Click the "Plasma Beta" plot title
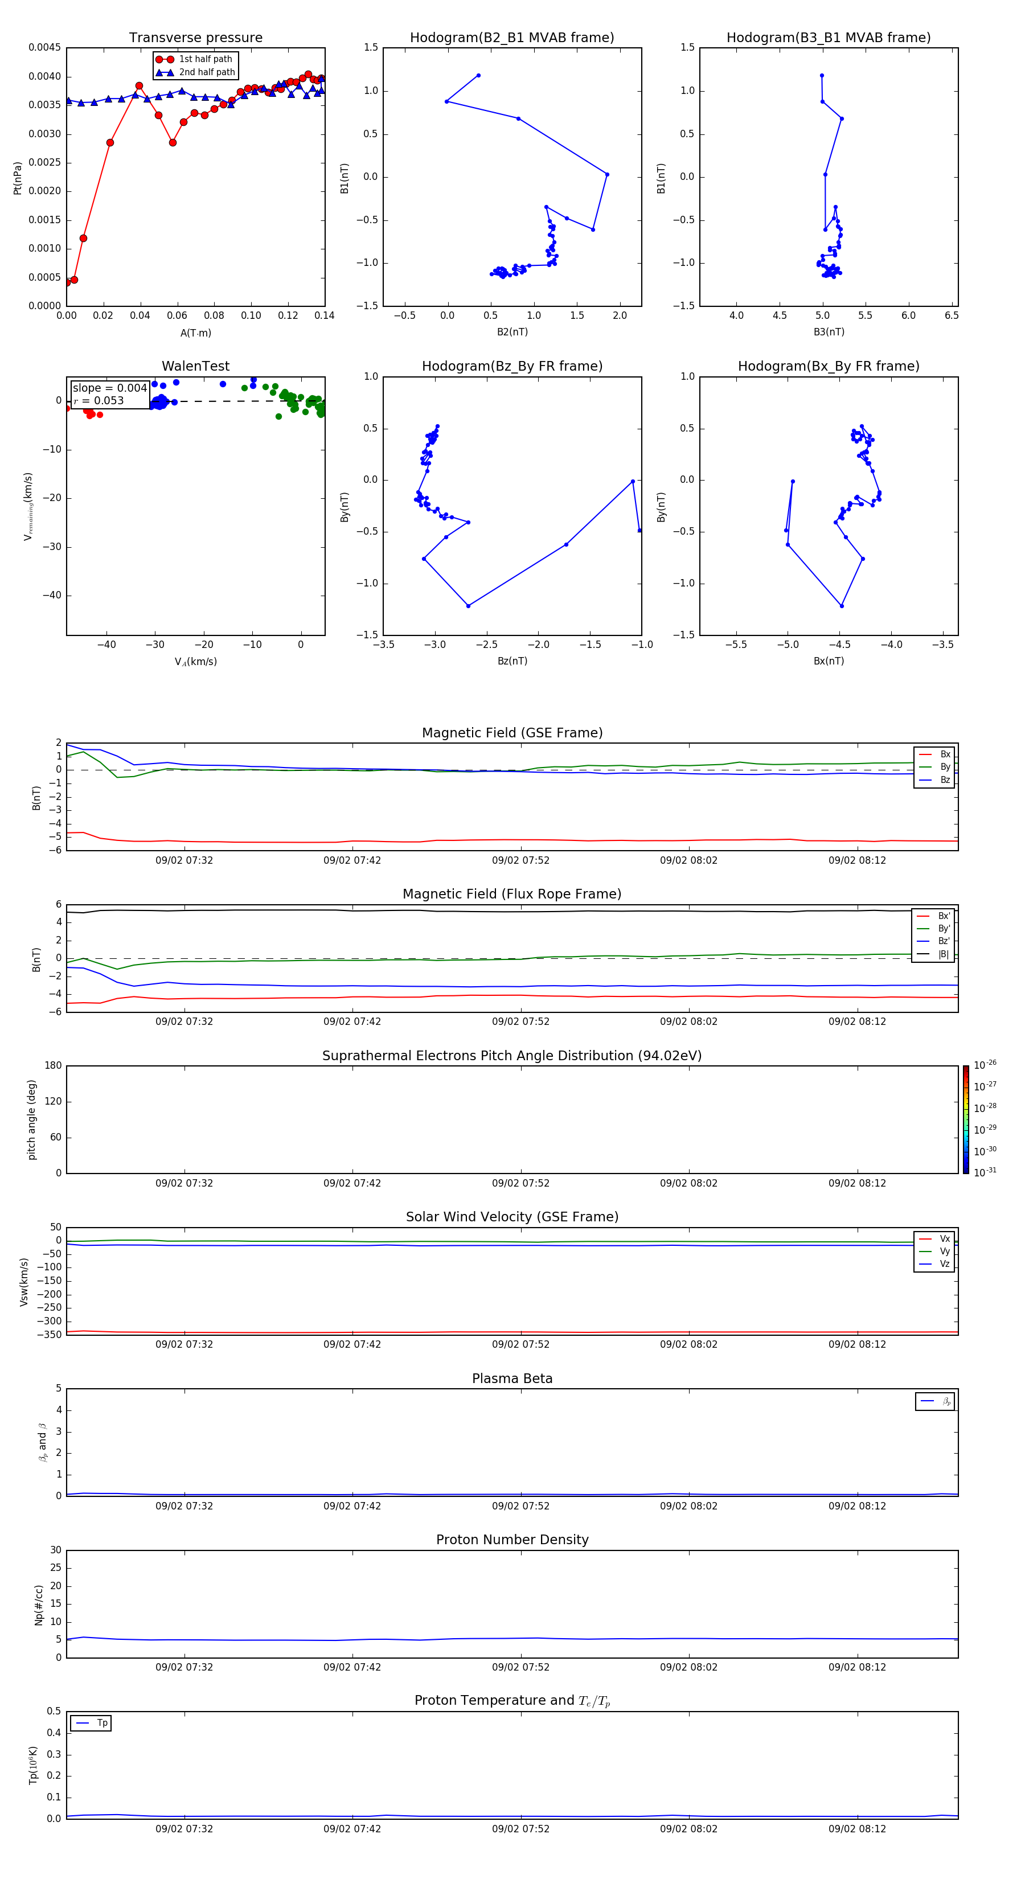This screenshot has height=1879, width=1025. [512, 1379]
